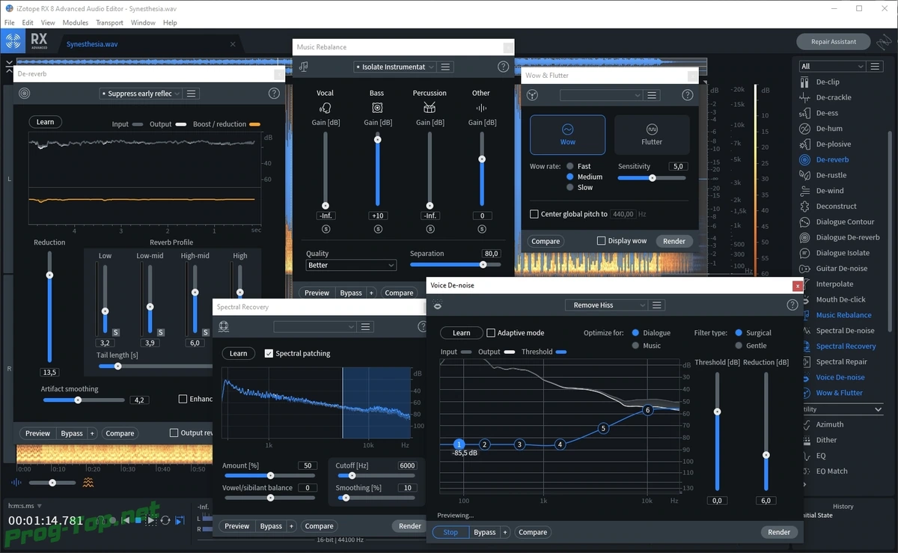Open the Dialogue De-reverb module icon
Image resolution: width=898 pixels, height=553 pixels.
click(804, 237)
